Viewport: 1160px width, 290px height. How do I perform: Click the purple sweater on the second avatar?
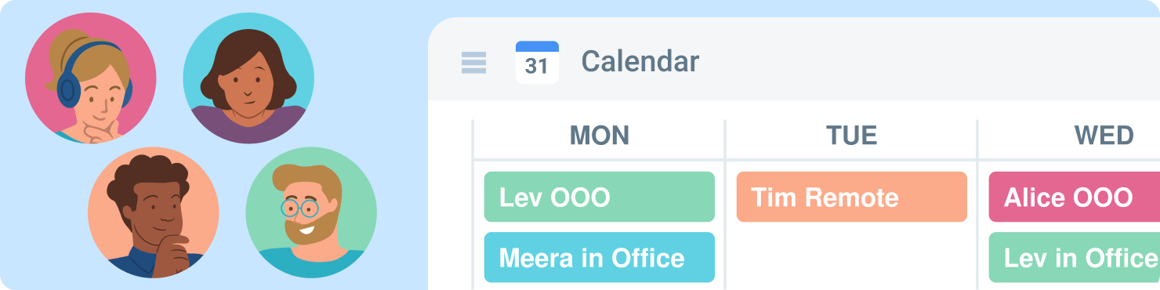(x=248, y=125)
